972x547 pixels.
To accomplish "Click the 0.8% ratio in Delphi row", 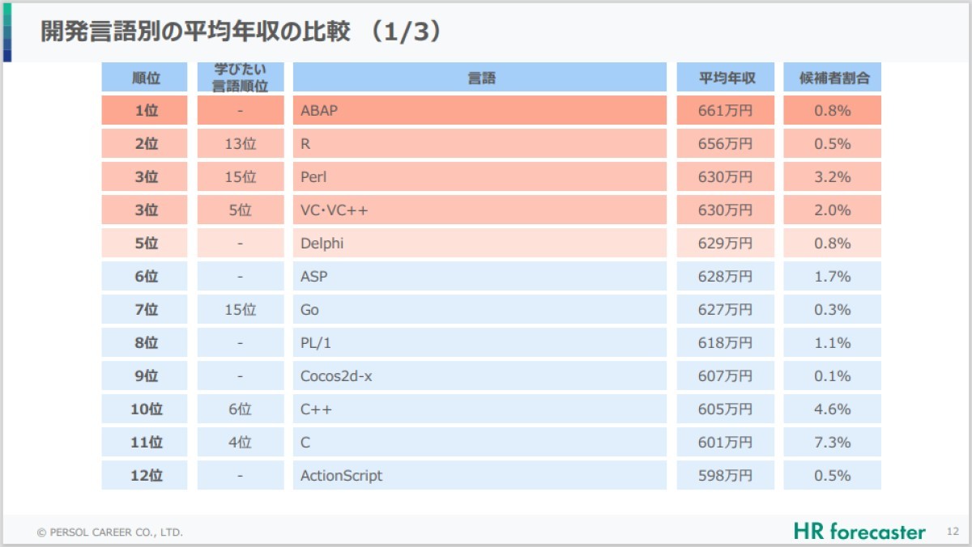I will [x=833, y=243].
